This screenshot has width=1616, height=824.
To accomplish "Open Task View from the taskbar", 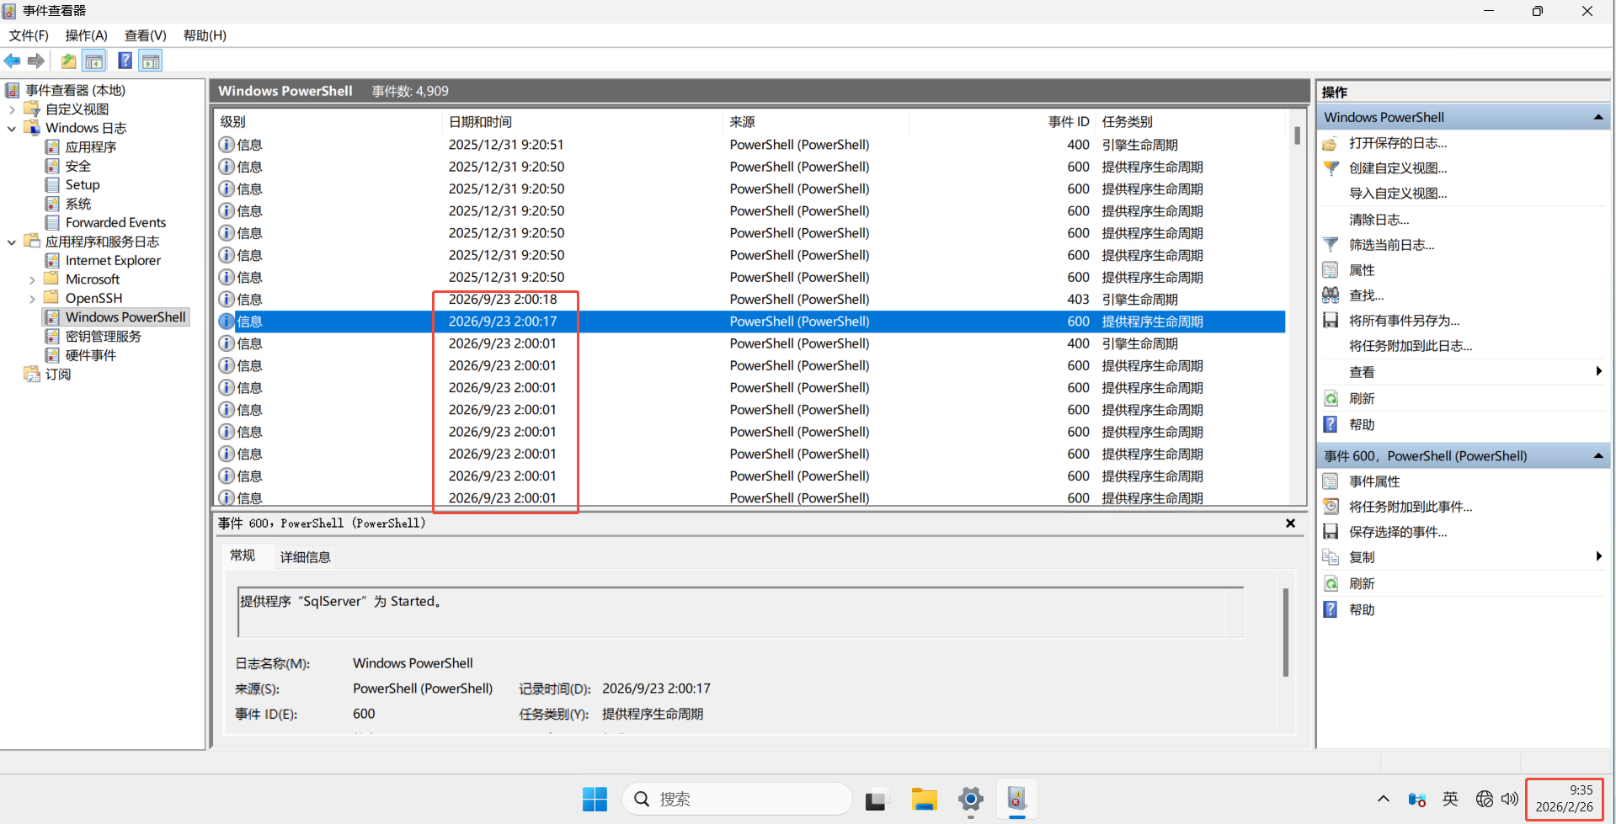I will [877, 799].
